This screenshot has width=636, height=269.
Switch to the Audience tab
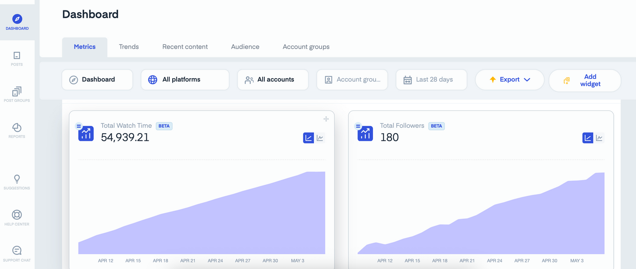tap(245, 47)
